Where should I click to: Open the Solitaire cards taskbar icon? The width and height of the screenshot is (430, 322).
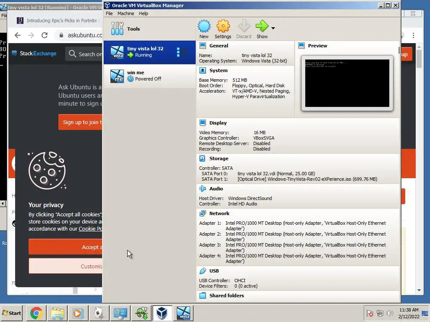coord(99,313)
